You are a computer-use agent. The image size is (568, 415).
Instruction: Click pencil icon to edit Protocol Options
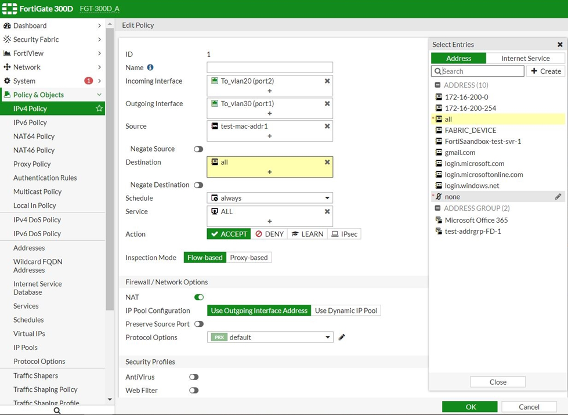tap(342, 337)
